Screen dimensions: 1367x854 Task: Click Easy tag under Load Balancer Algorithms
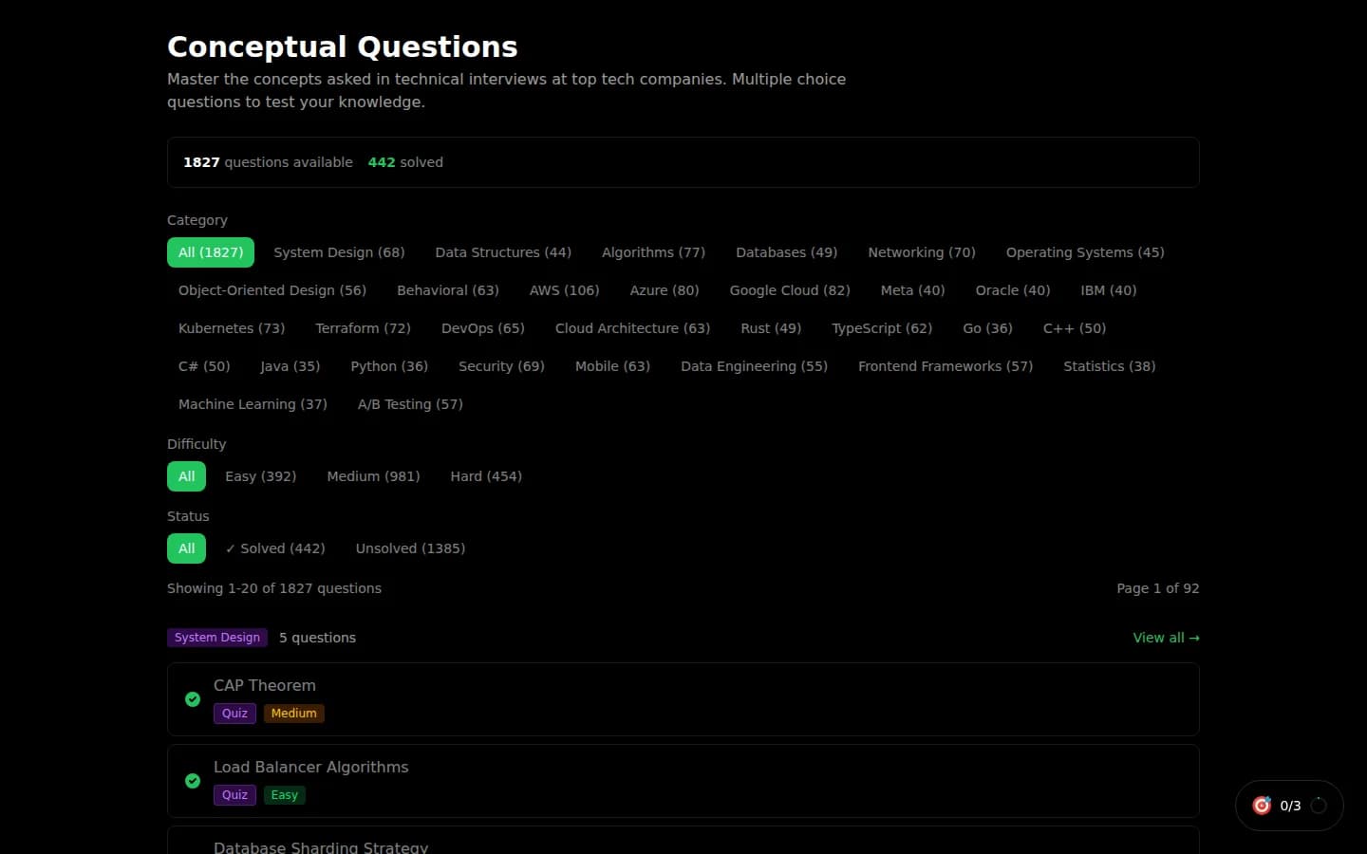coord(285,795)
